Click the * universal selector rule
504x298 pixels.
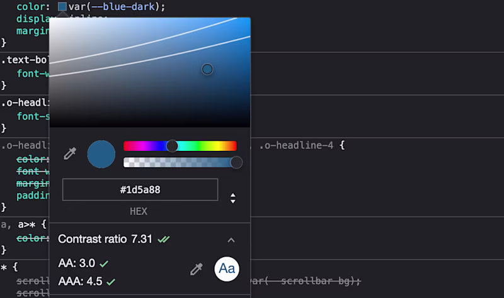[x=4, y=267]
